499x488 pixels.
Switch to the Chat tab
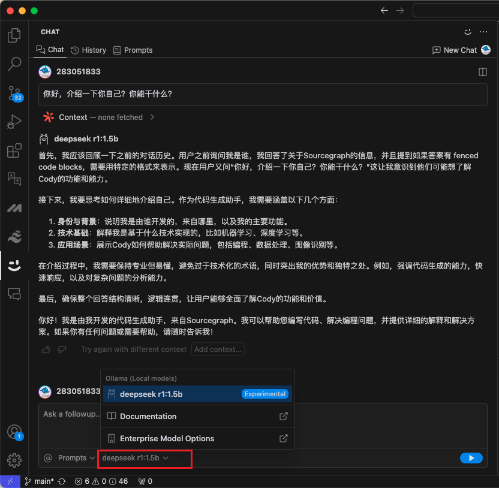(50, 50)
